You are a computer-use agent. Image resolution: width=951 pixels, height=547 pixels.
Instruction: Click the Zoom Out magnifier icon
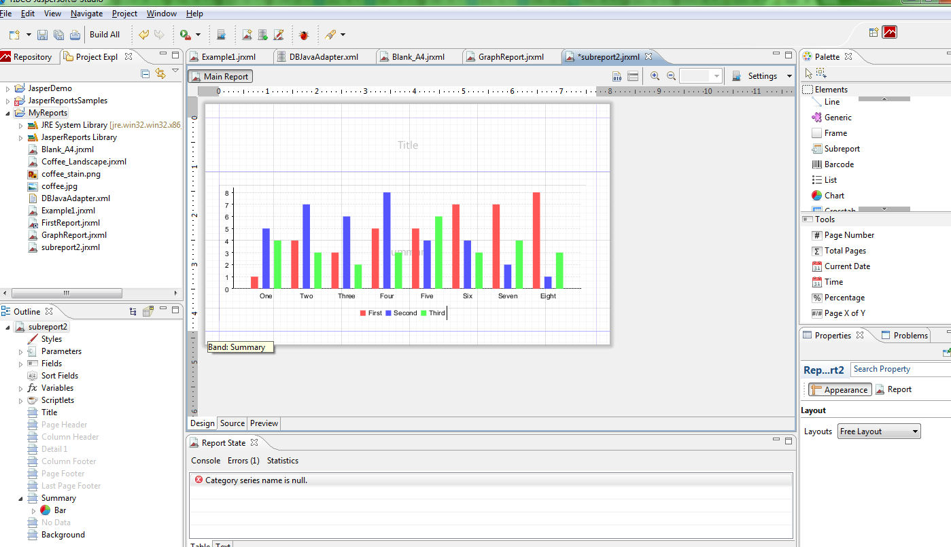click(x=671, y=76)
